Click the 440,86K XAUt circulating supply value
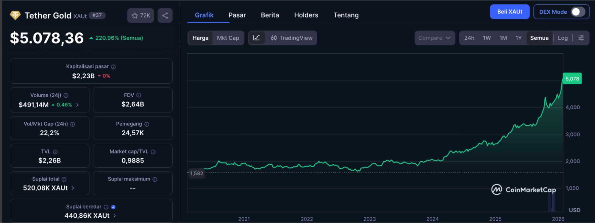Screen dimensions: 595x223 pyautogui.click(x=87, y=216)
